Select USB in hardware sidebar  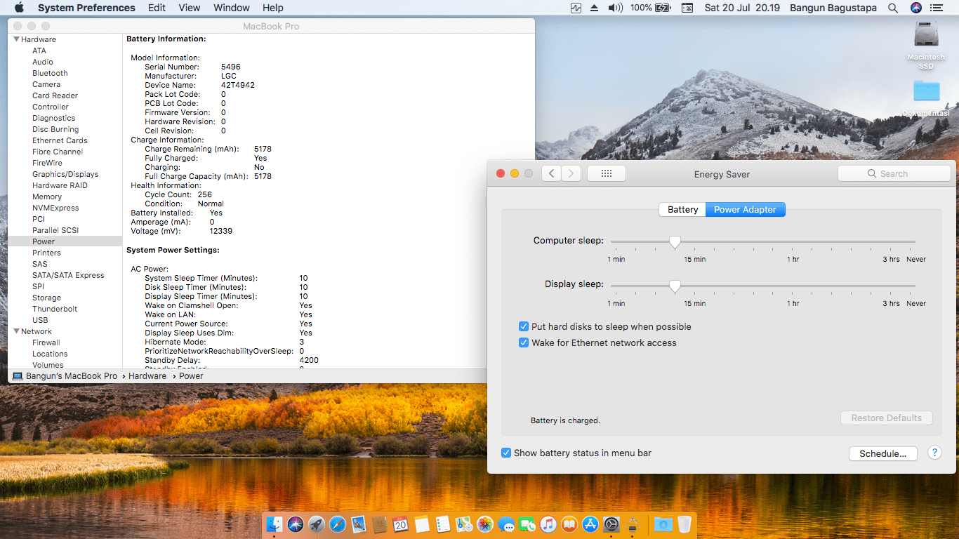(x=40, y=320)
